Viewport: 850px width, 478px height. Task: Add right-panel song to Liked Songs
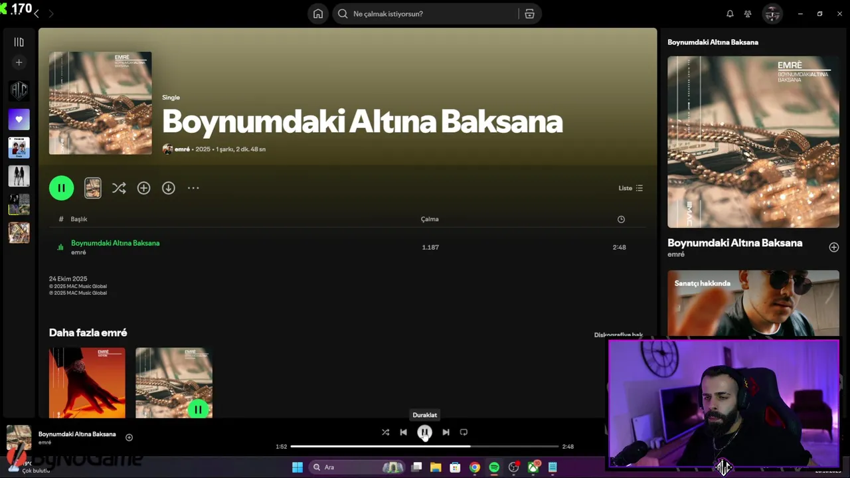[833, 247]
